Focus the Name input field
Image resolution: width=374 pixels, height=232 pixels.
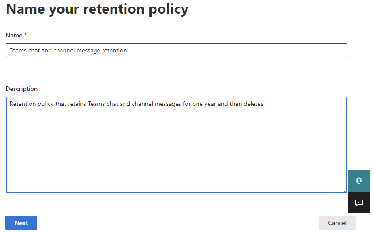click(x=176, y=50)
